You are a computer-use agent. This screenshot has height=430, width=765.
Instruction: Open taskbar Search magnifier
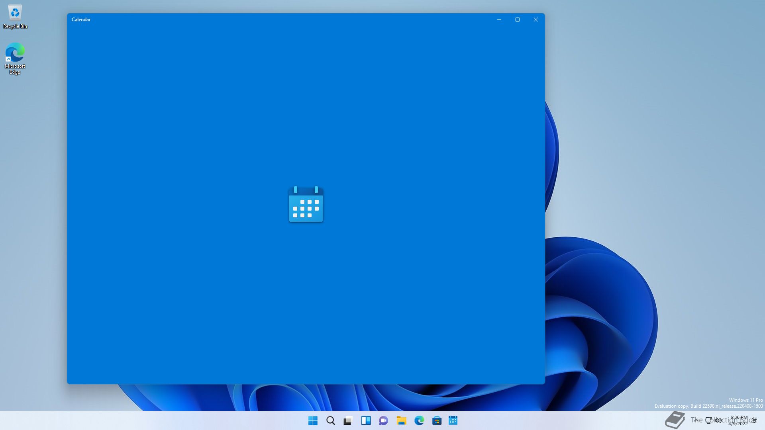(x=330, y=420)
